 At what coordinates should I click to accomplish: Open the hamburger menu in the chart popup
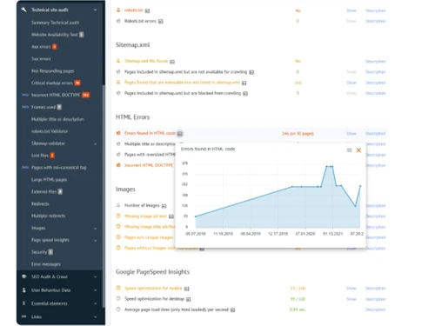[349, 150]
